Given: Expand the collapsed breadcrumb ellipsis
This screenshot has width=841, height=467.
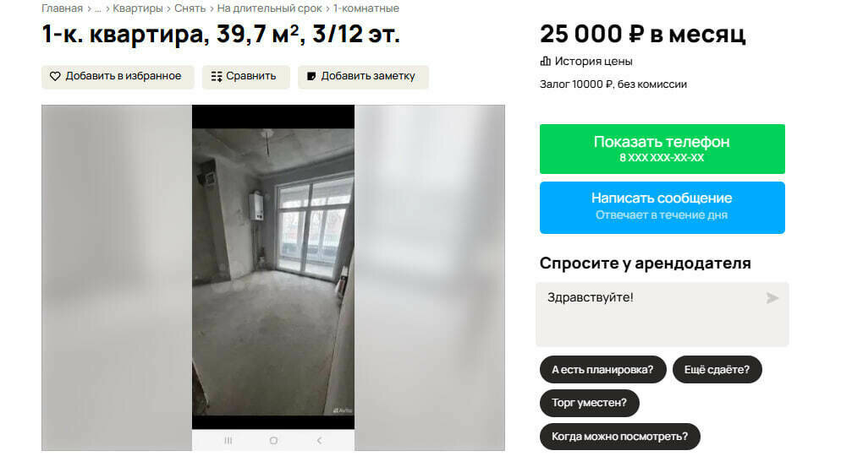Looking at the screenshot, I should [x=97, y=8].
